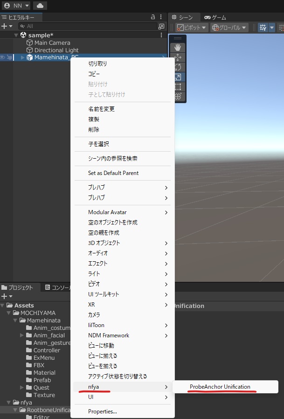Open the sample scene options menu
The image size is (284, 419).
[161, 35]
